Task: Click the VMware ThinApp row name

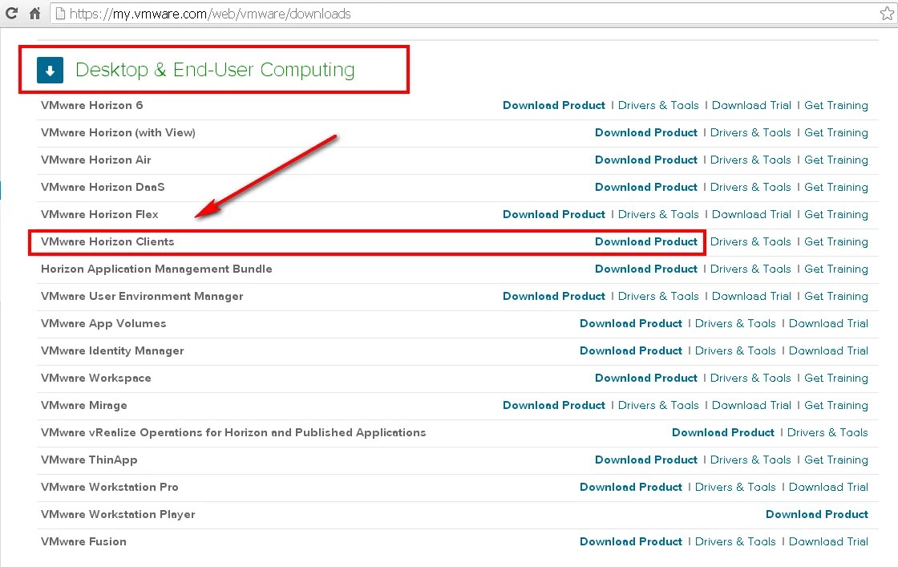Action: pos(89,460)
